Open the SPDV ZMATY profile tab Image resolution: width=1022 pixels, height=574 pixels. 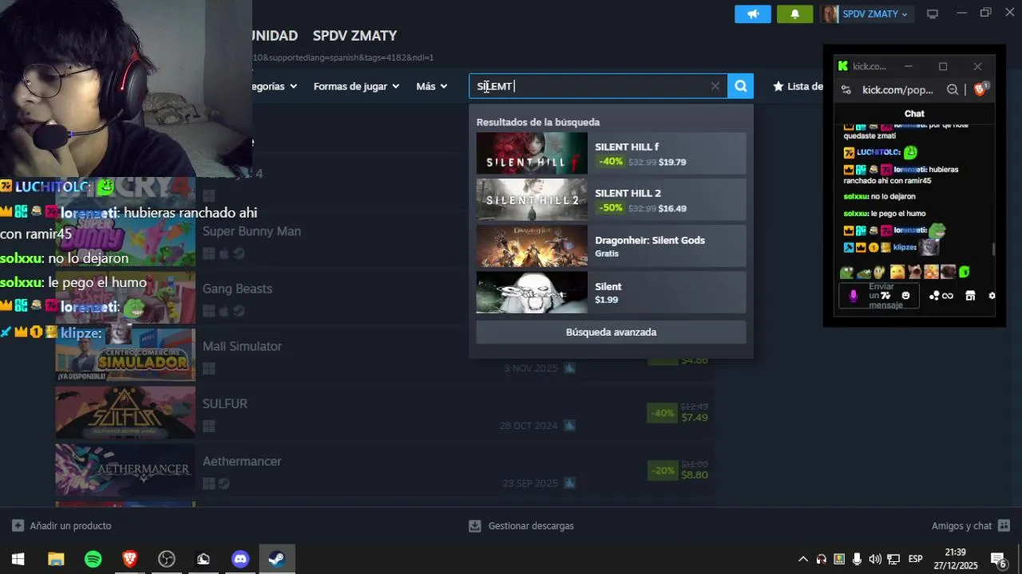pyautogui.click(x=355, y=36)
